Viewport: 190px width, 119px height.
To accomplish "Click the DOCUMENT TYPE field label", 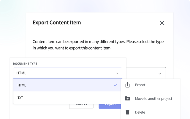I will pos(25,64).
